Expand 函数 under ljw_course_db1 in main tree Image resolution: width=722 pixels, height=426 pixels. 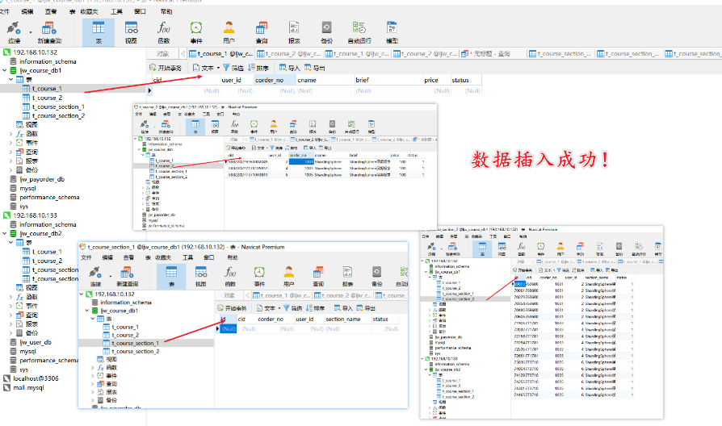[x=11, y=134]
